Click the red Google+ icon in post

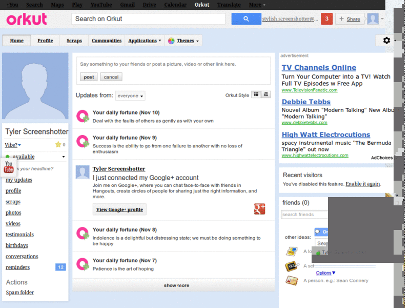(x=259, y=209)
